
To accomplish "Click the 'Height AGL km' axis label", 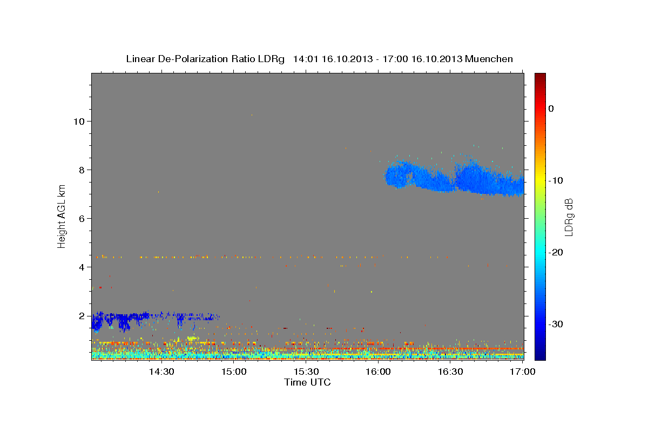I will (x=62, y=216).
